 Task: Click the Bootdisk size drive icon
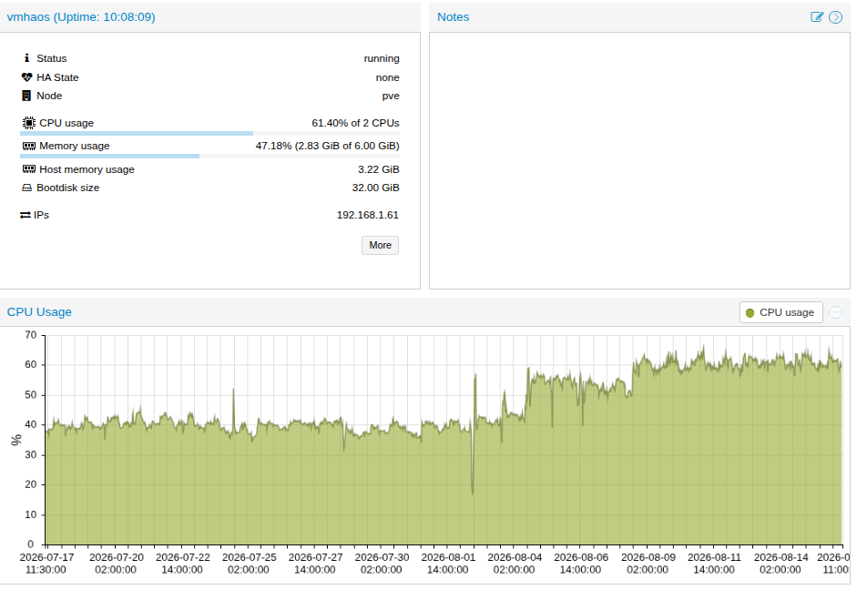(26, 188)
